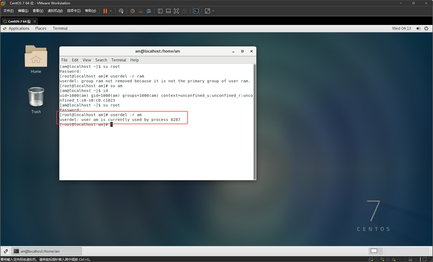This screenshot has width=433, height=262.
Task: Click the Wed 04:13 clock
Action: pyautogui.click(x=401, y=28)
